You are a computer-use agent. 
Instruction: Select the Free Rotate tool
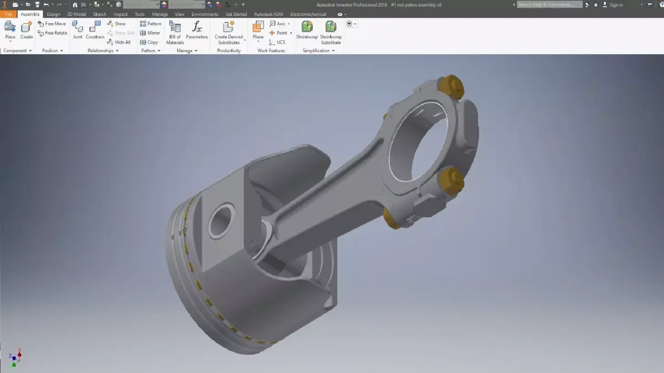[53, 33]
